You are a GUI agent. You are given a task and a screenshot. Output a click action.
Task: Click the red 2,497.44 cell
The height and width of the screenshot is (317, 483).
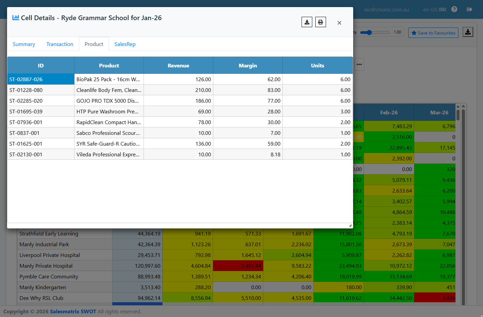(x=238, y=266)
